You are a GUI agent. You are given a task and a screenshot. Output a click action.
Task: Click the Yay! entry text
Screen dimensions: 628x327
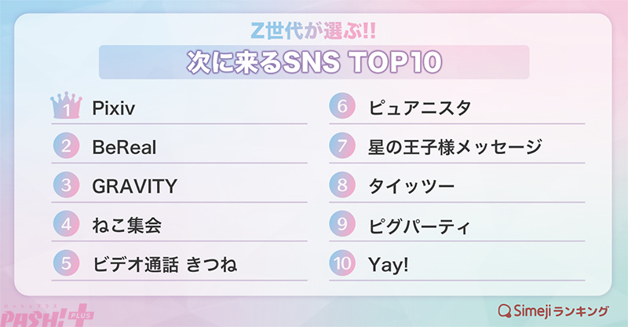tap(390, 266)
